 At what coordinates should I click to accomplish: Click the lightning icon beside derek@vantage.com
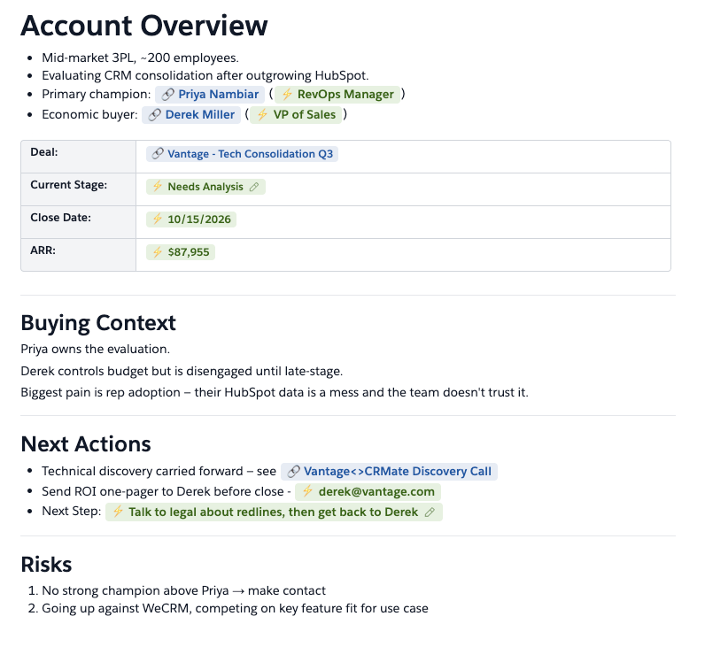307,491
